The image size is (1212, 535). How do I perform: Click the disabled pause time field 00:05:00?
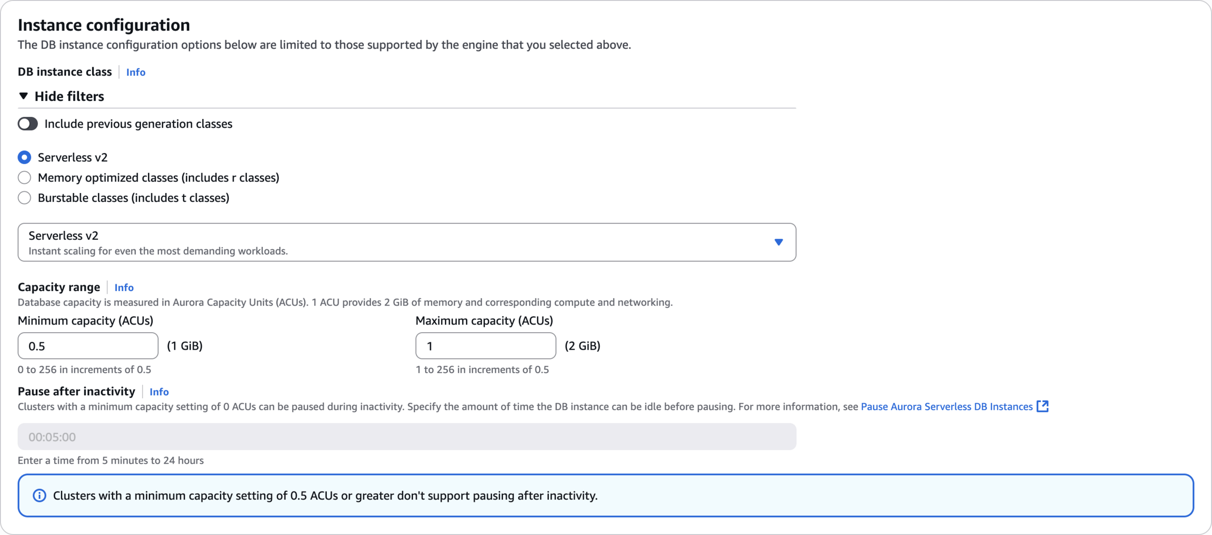pos(406,437)
